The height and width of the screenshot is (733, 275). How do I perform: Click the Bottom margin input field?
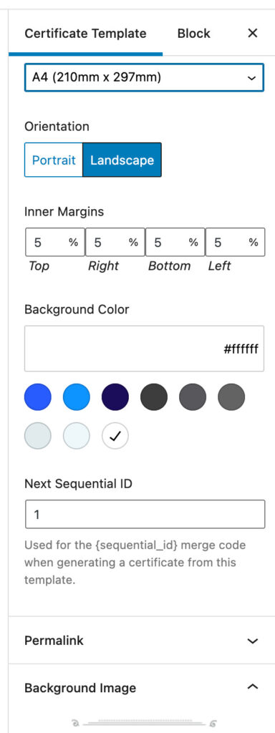(x=175, y=242)
